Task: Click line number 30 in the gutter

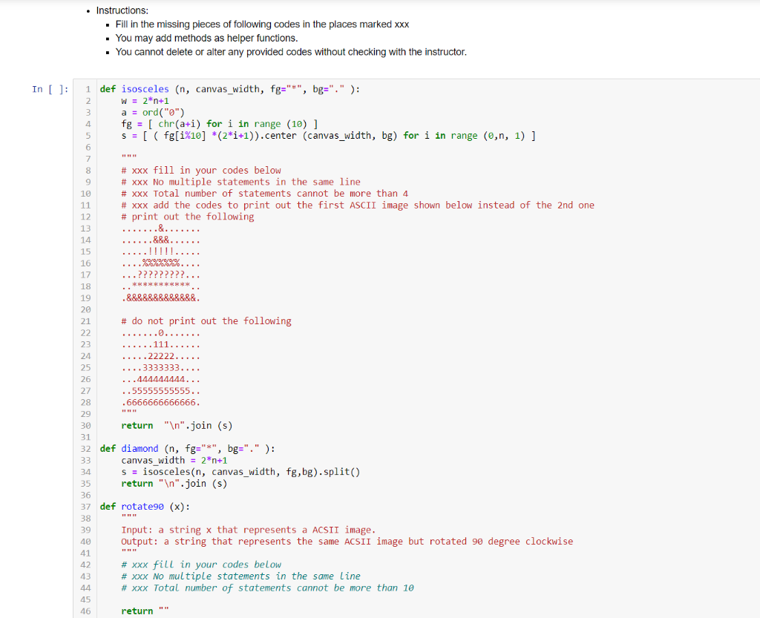Action: pos(85,425)
